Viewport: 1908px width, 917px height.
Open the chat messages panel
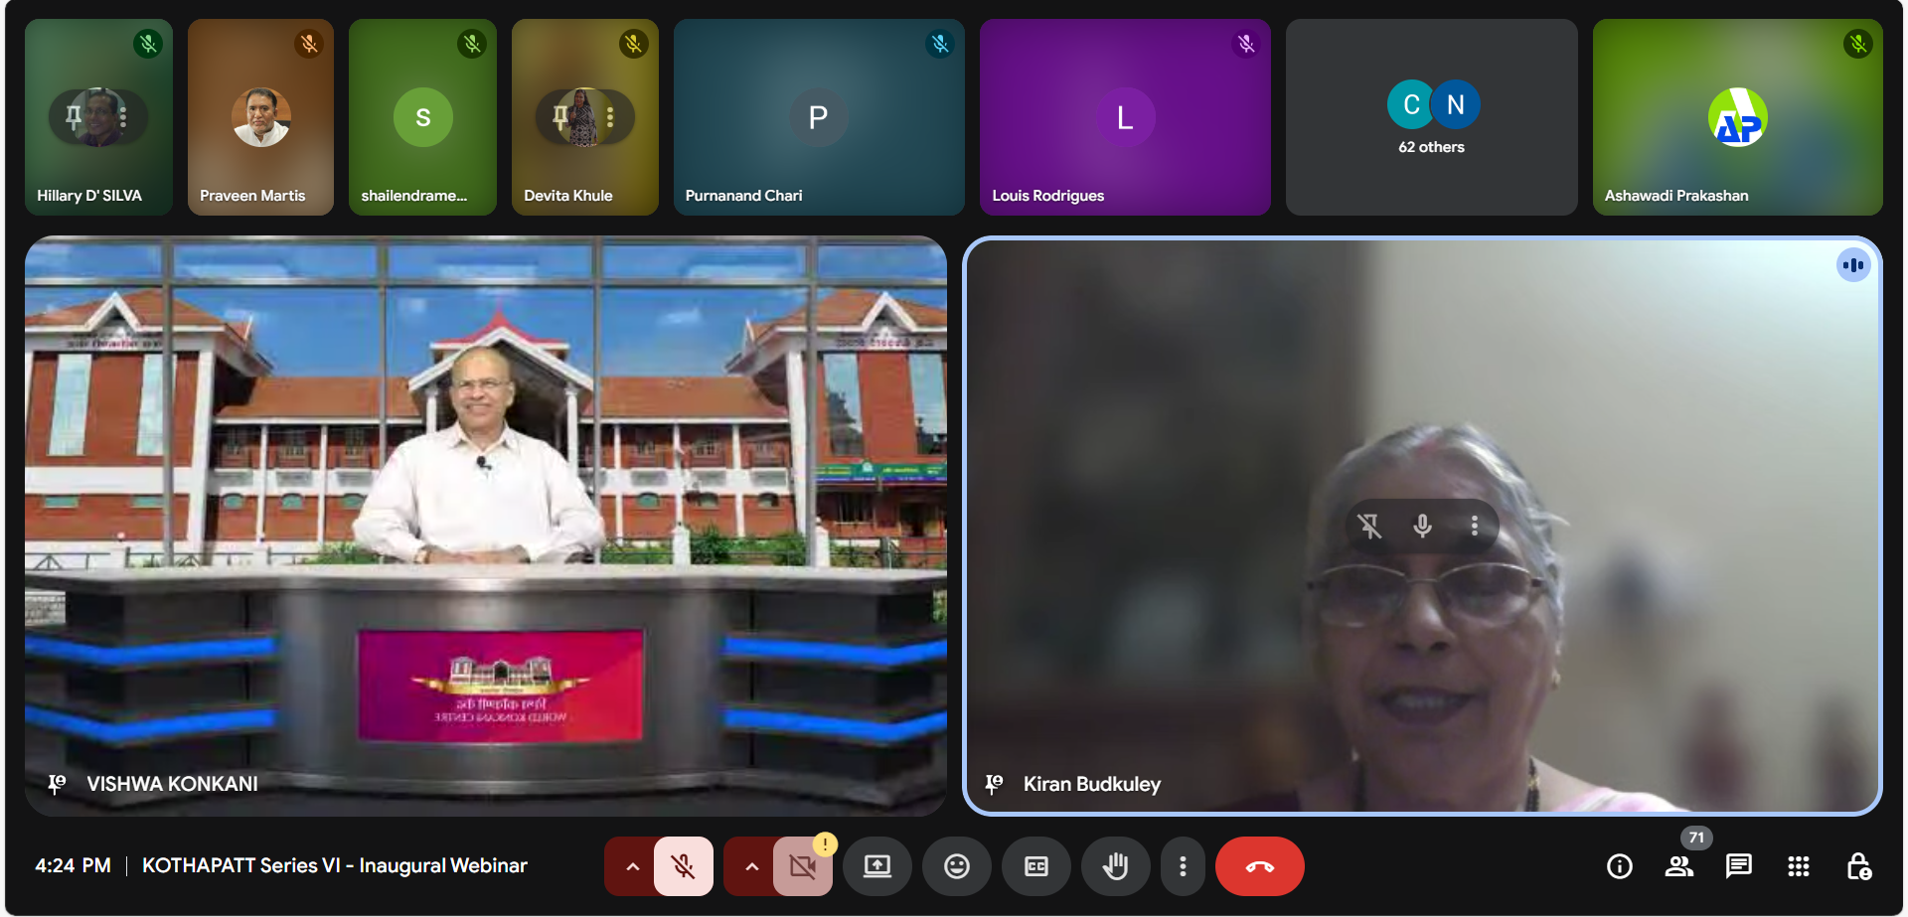pyautogui.click(x=1738, y=866)
